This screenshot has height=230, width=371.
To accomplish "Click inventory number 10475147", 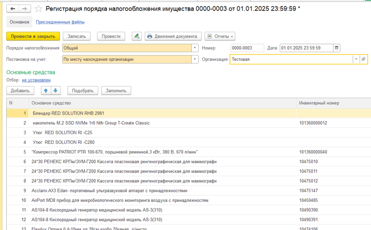I will coord(309,191).
